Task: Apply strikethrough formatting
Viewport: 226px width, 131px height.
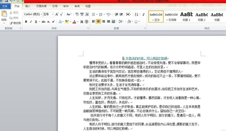Action: [43, 22]
